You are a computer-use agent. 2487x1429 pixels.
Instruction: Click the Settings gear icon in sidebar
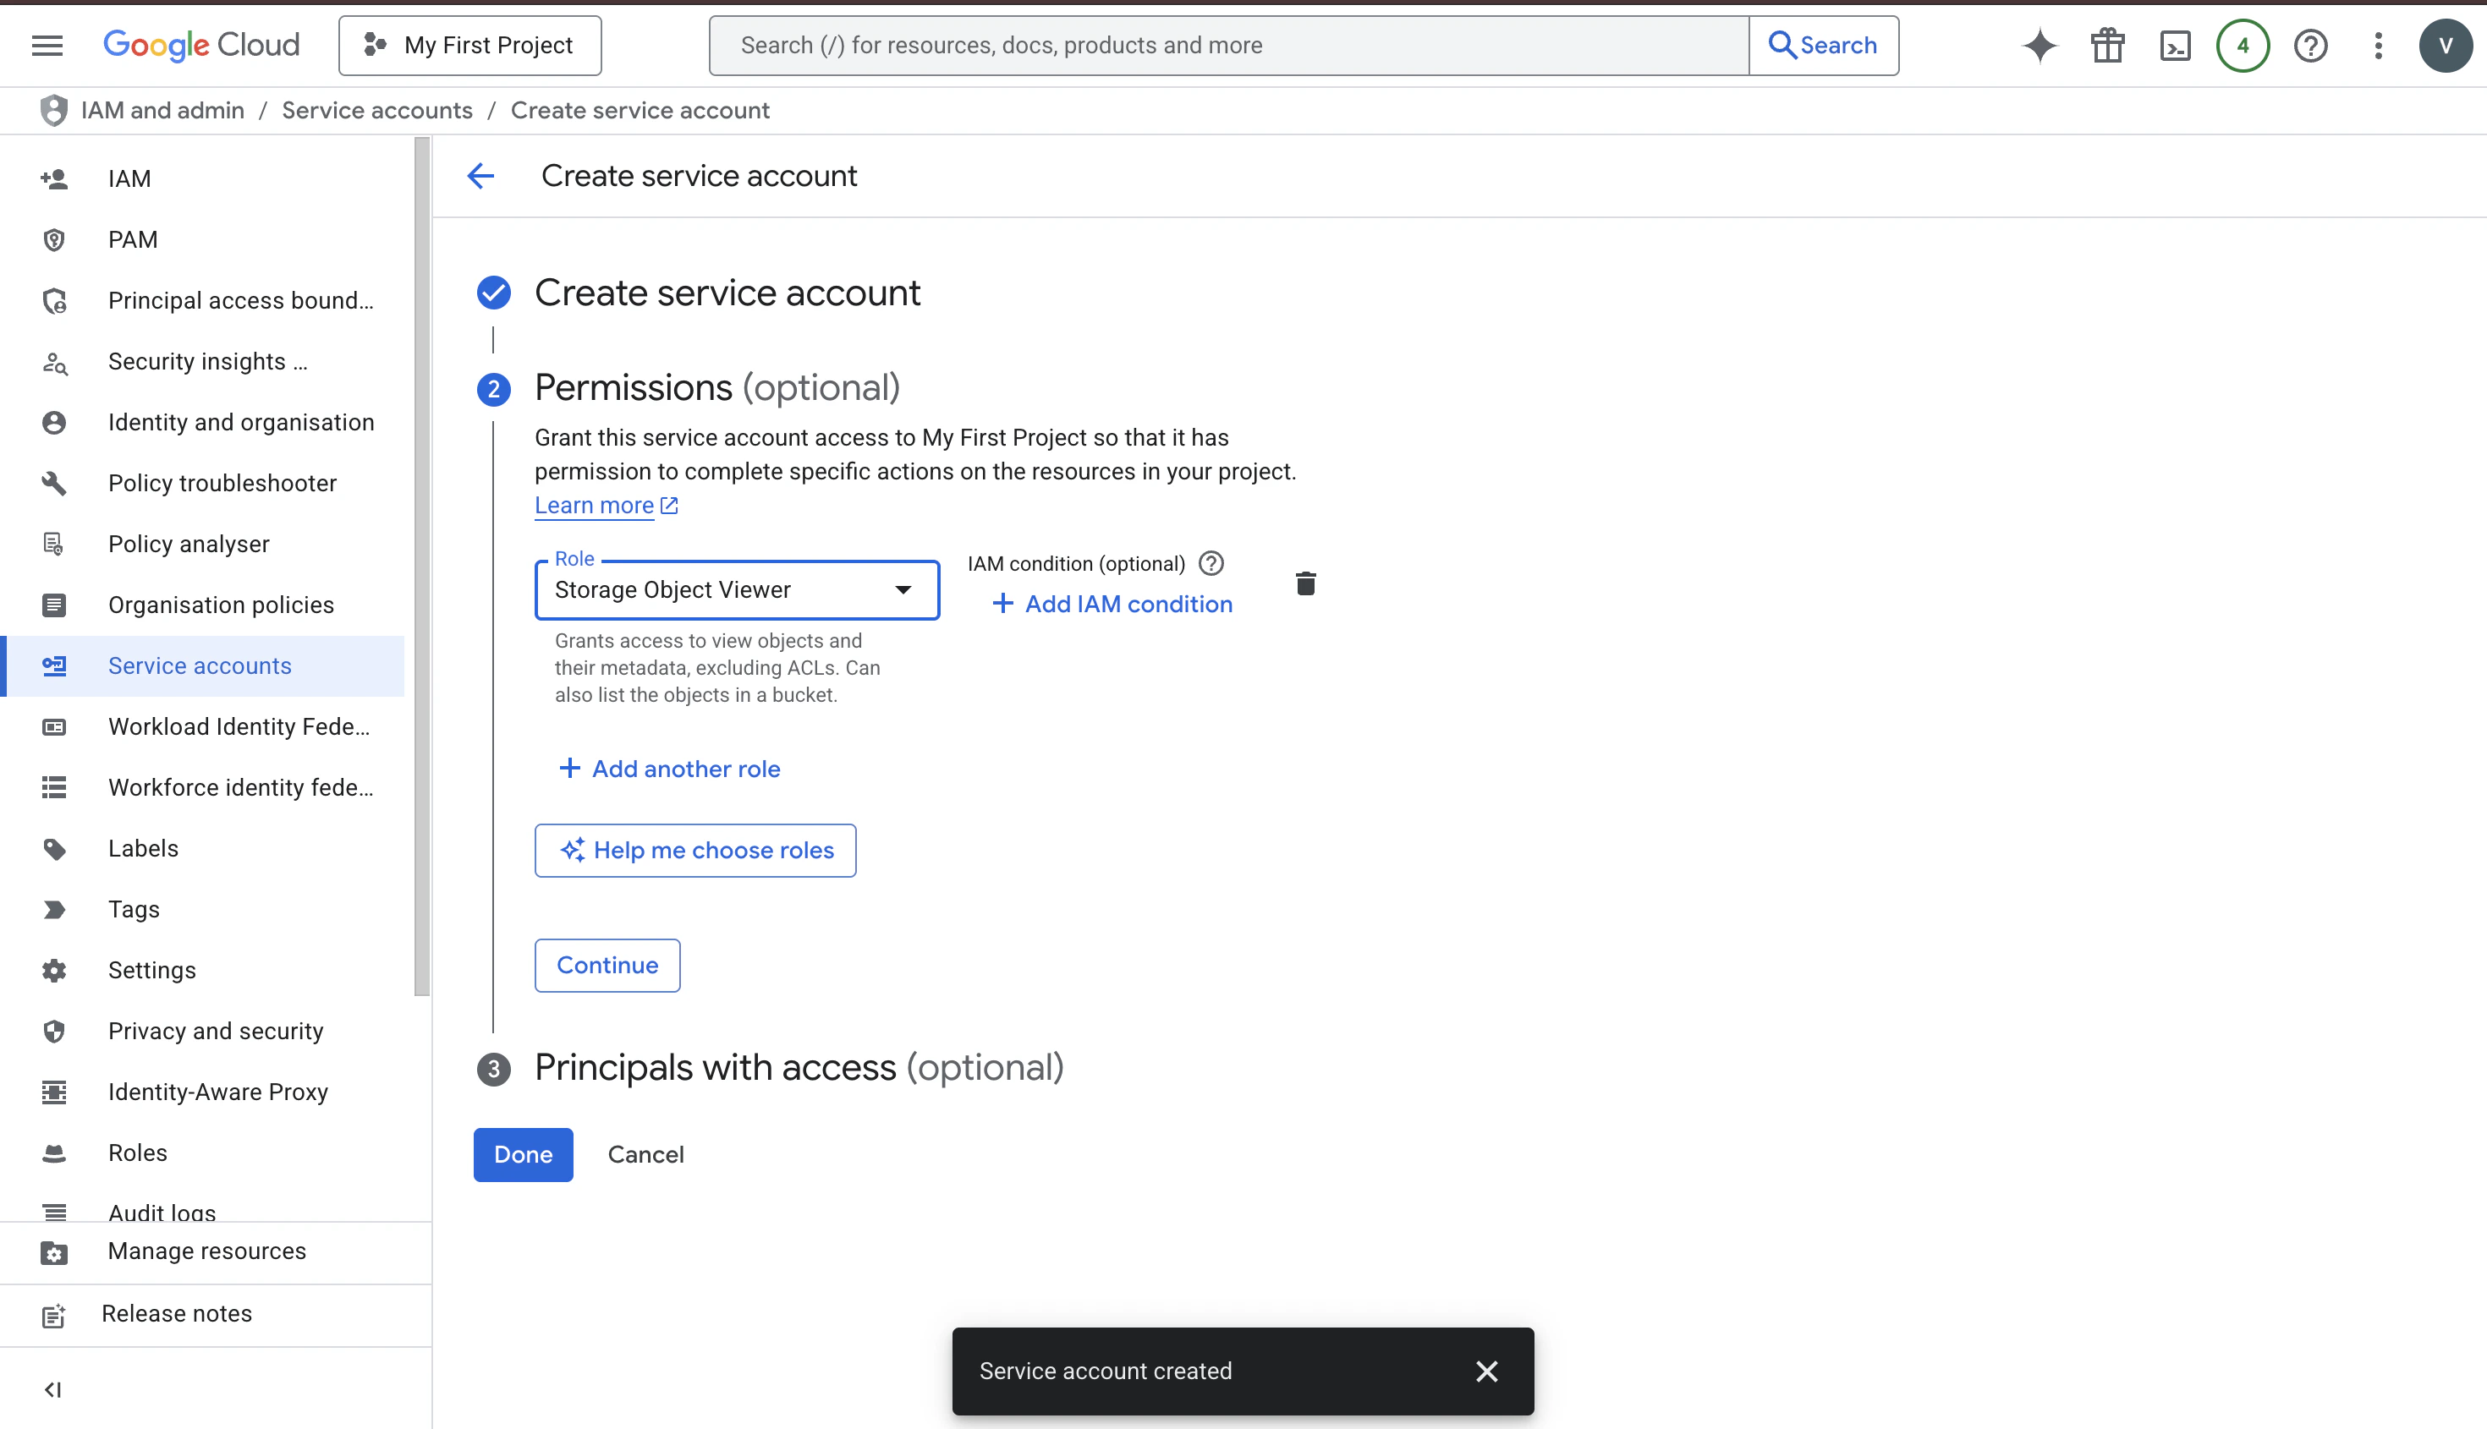tap(54, 971)
